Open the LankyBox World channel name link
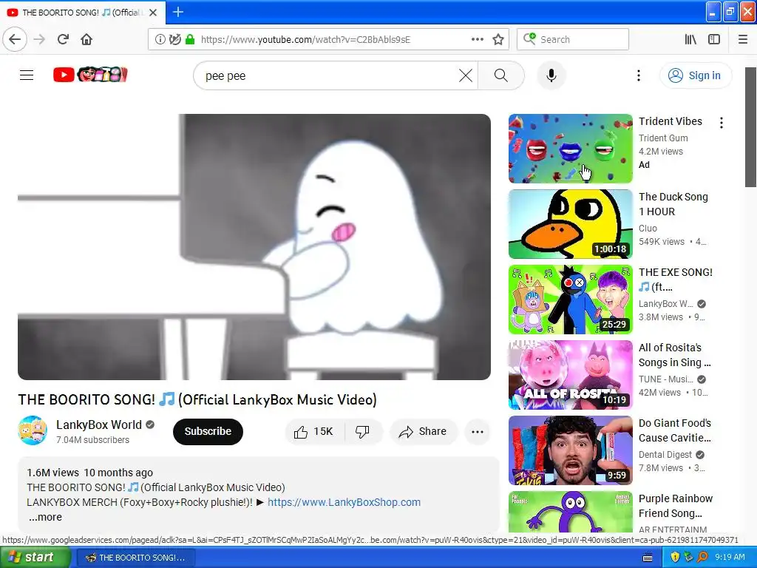Viewport: 757px width, 568px height. (99, 425)
